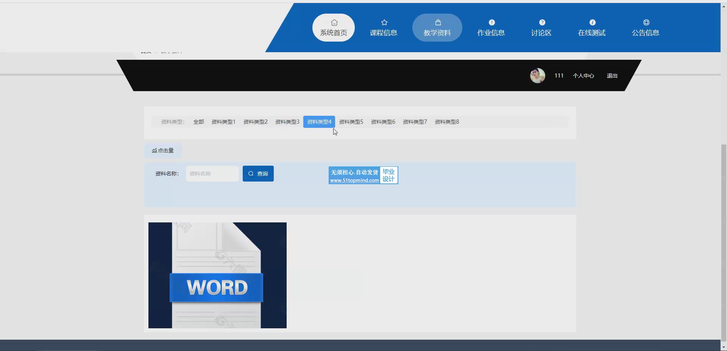Select highlighted filter 资料类型4

319,122
